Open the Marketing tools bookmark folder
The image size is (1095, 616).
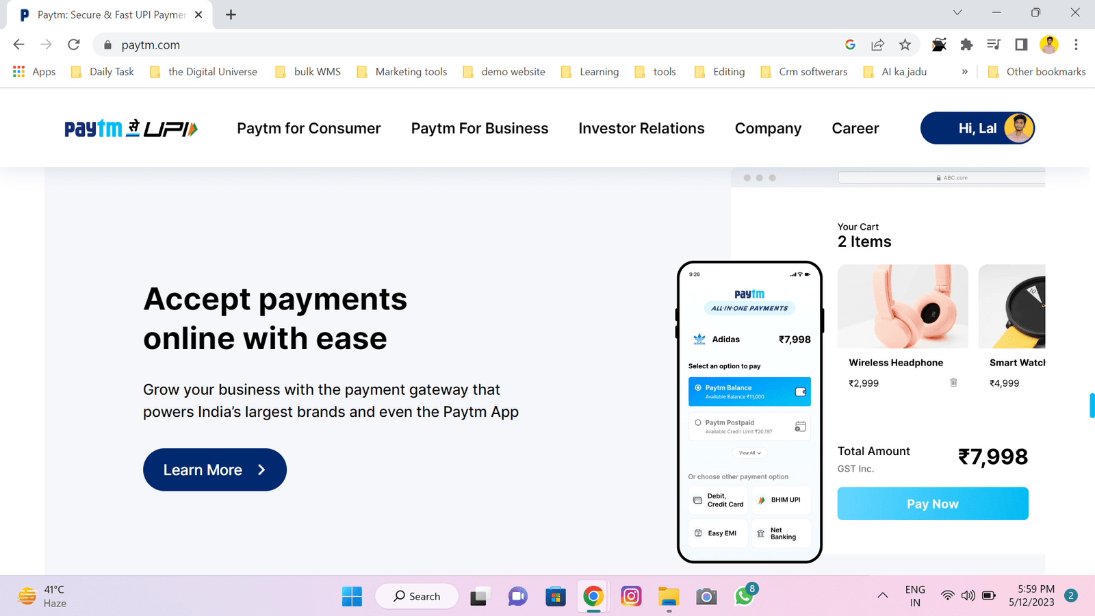(x=402, y=72)
